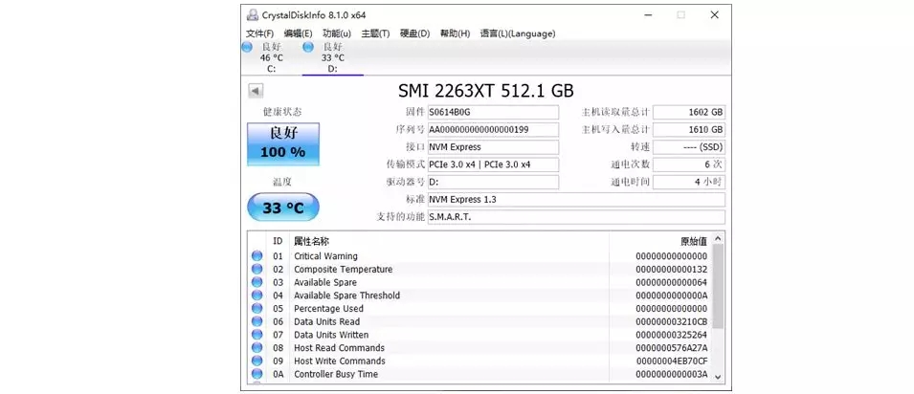The image size is (914, 394).
Task: Click the attribute list scrollbar thumb
Action: click(718, 286)
